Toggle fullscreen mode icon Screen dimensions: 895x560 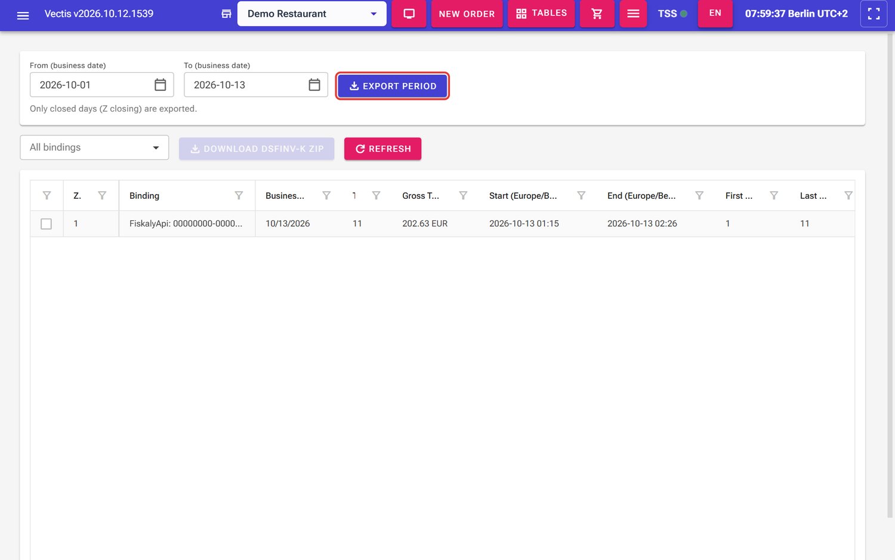(874, 14)
